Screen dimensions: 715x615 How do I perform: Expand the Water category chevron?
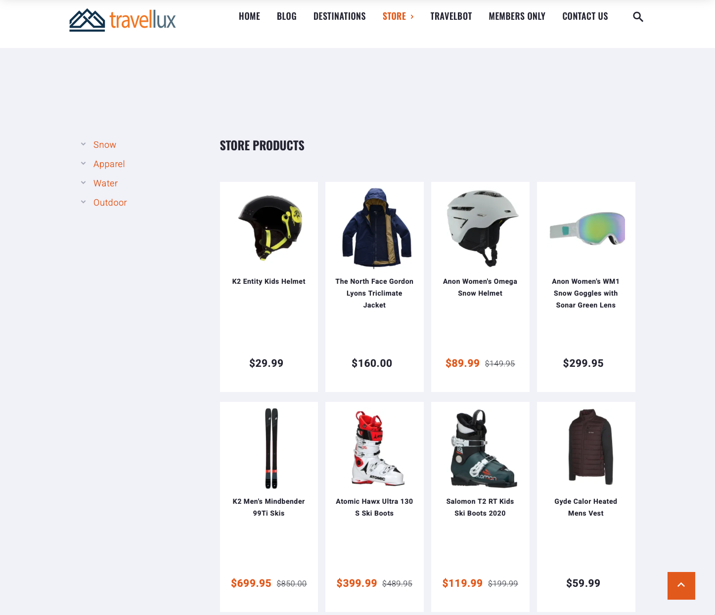click(x=84, y=183)
